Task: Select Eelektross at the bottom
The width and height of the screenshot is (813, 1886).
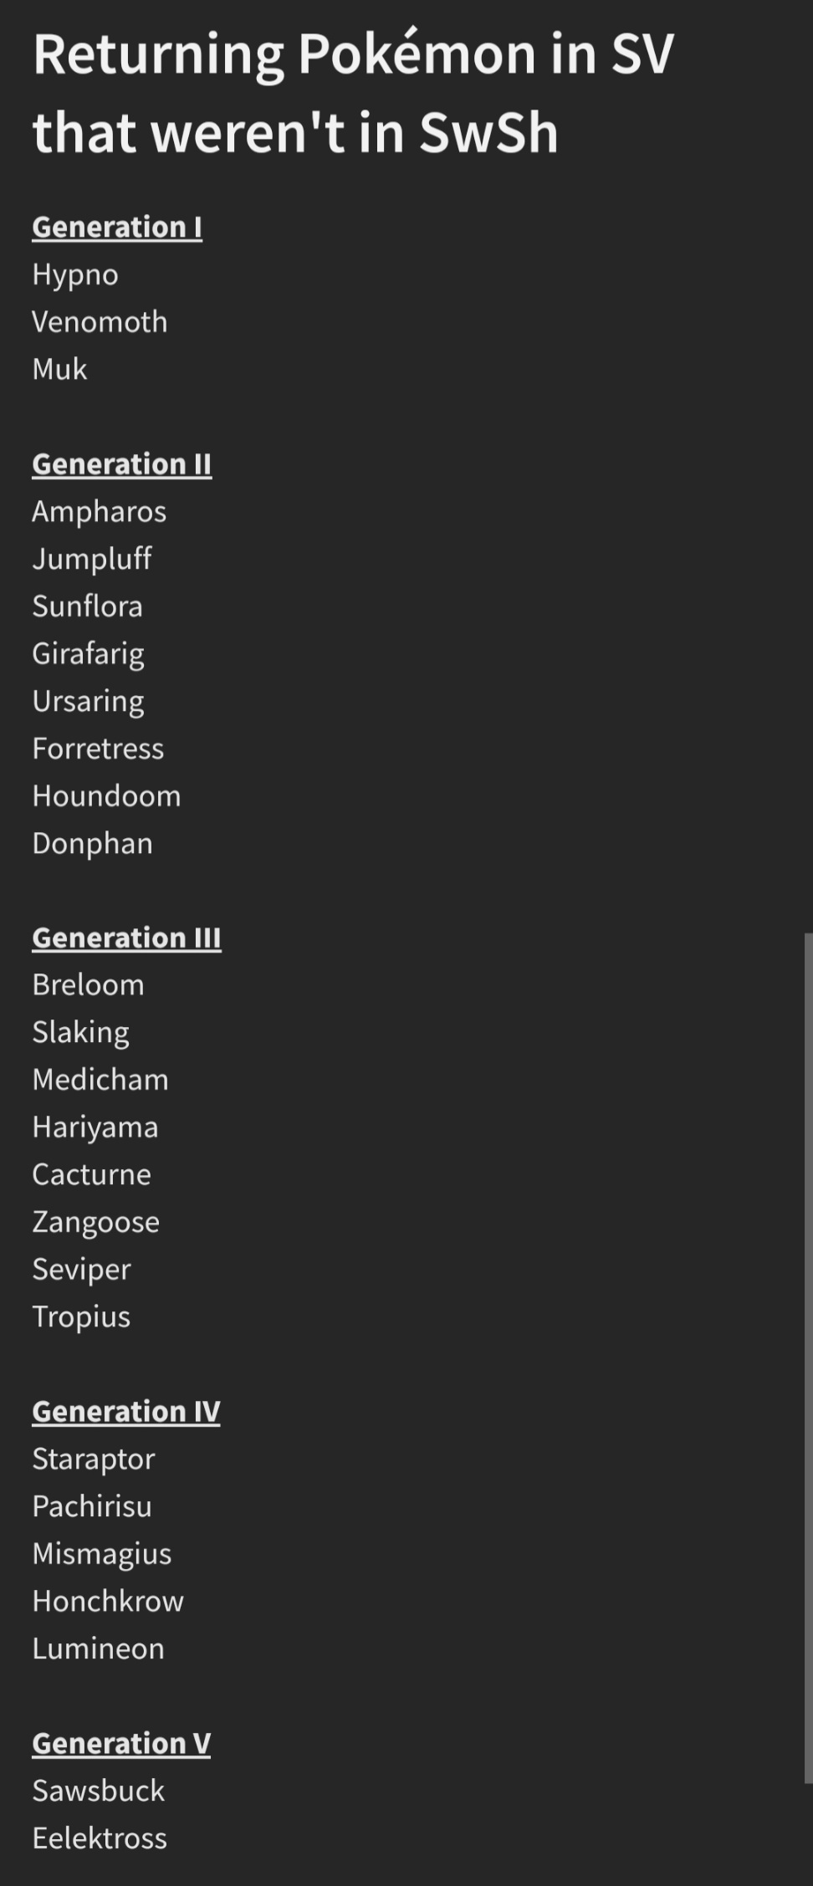Action: 100,1838
